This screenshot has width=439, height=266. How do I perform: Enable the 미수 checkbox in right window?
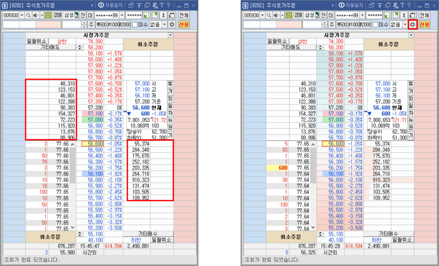376,24
